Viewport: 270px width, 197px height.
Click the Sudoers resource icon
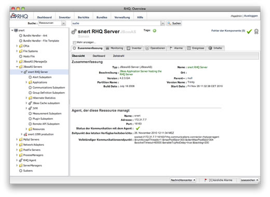[21, 171]
